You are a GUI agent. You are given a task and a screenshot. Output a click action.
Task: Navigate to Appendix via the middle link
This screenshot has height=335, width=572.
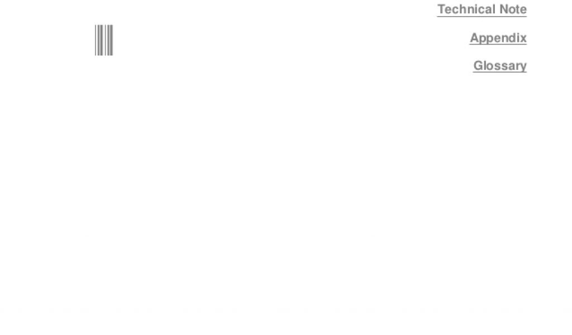pos(498,38)
